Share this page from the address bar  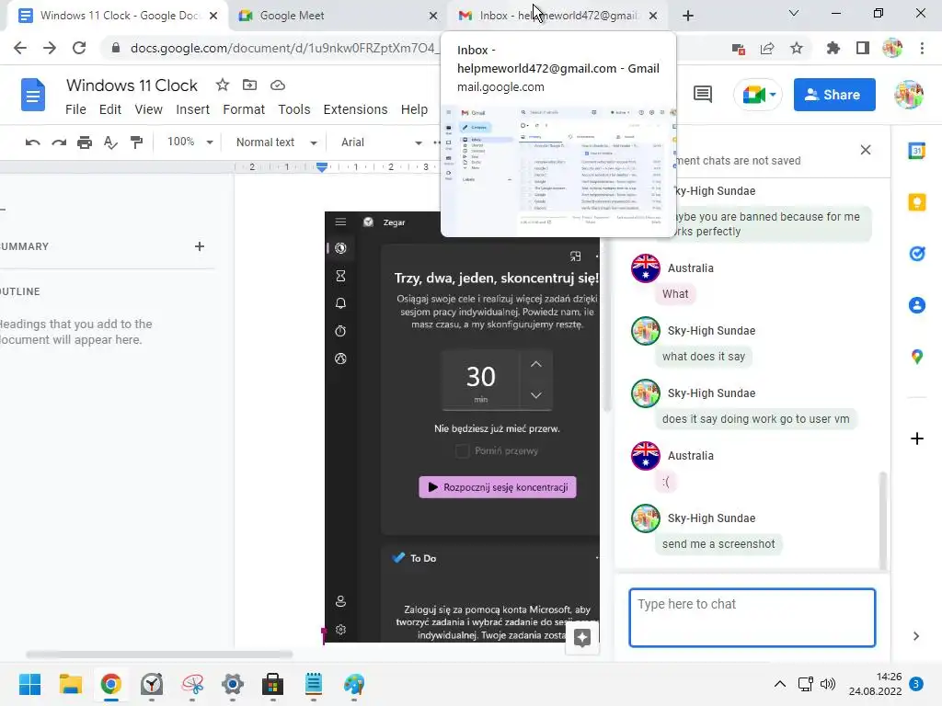[767, 49]
